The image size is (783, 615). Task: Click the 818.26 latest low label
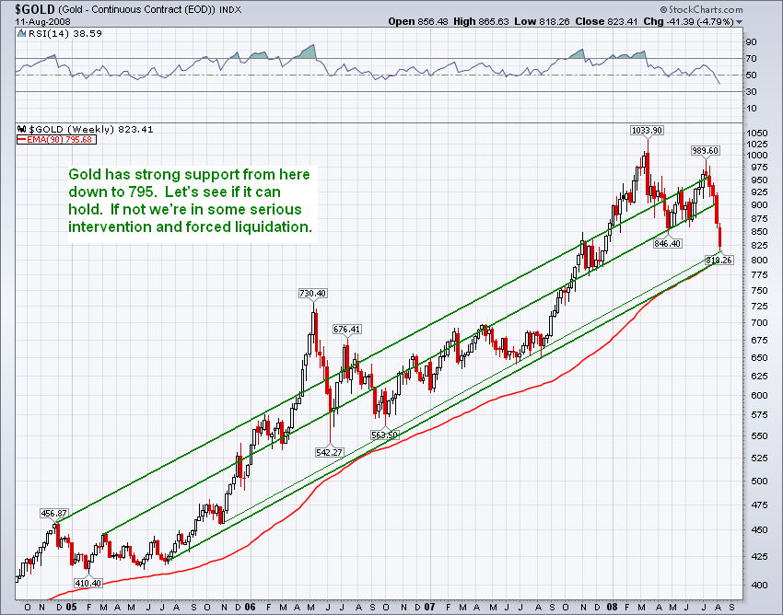pyautogui.click(x=719, y=260)
